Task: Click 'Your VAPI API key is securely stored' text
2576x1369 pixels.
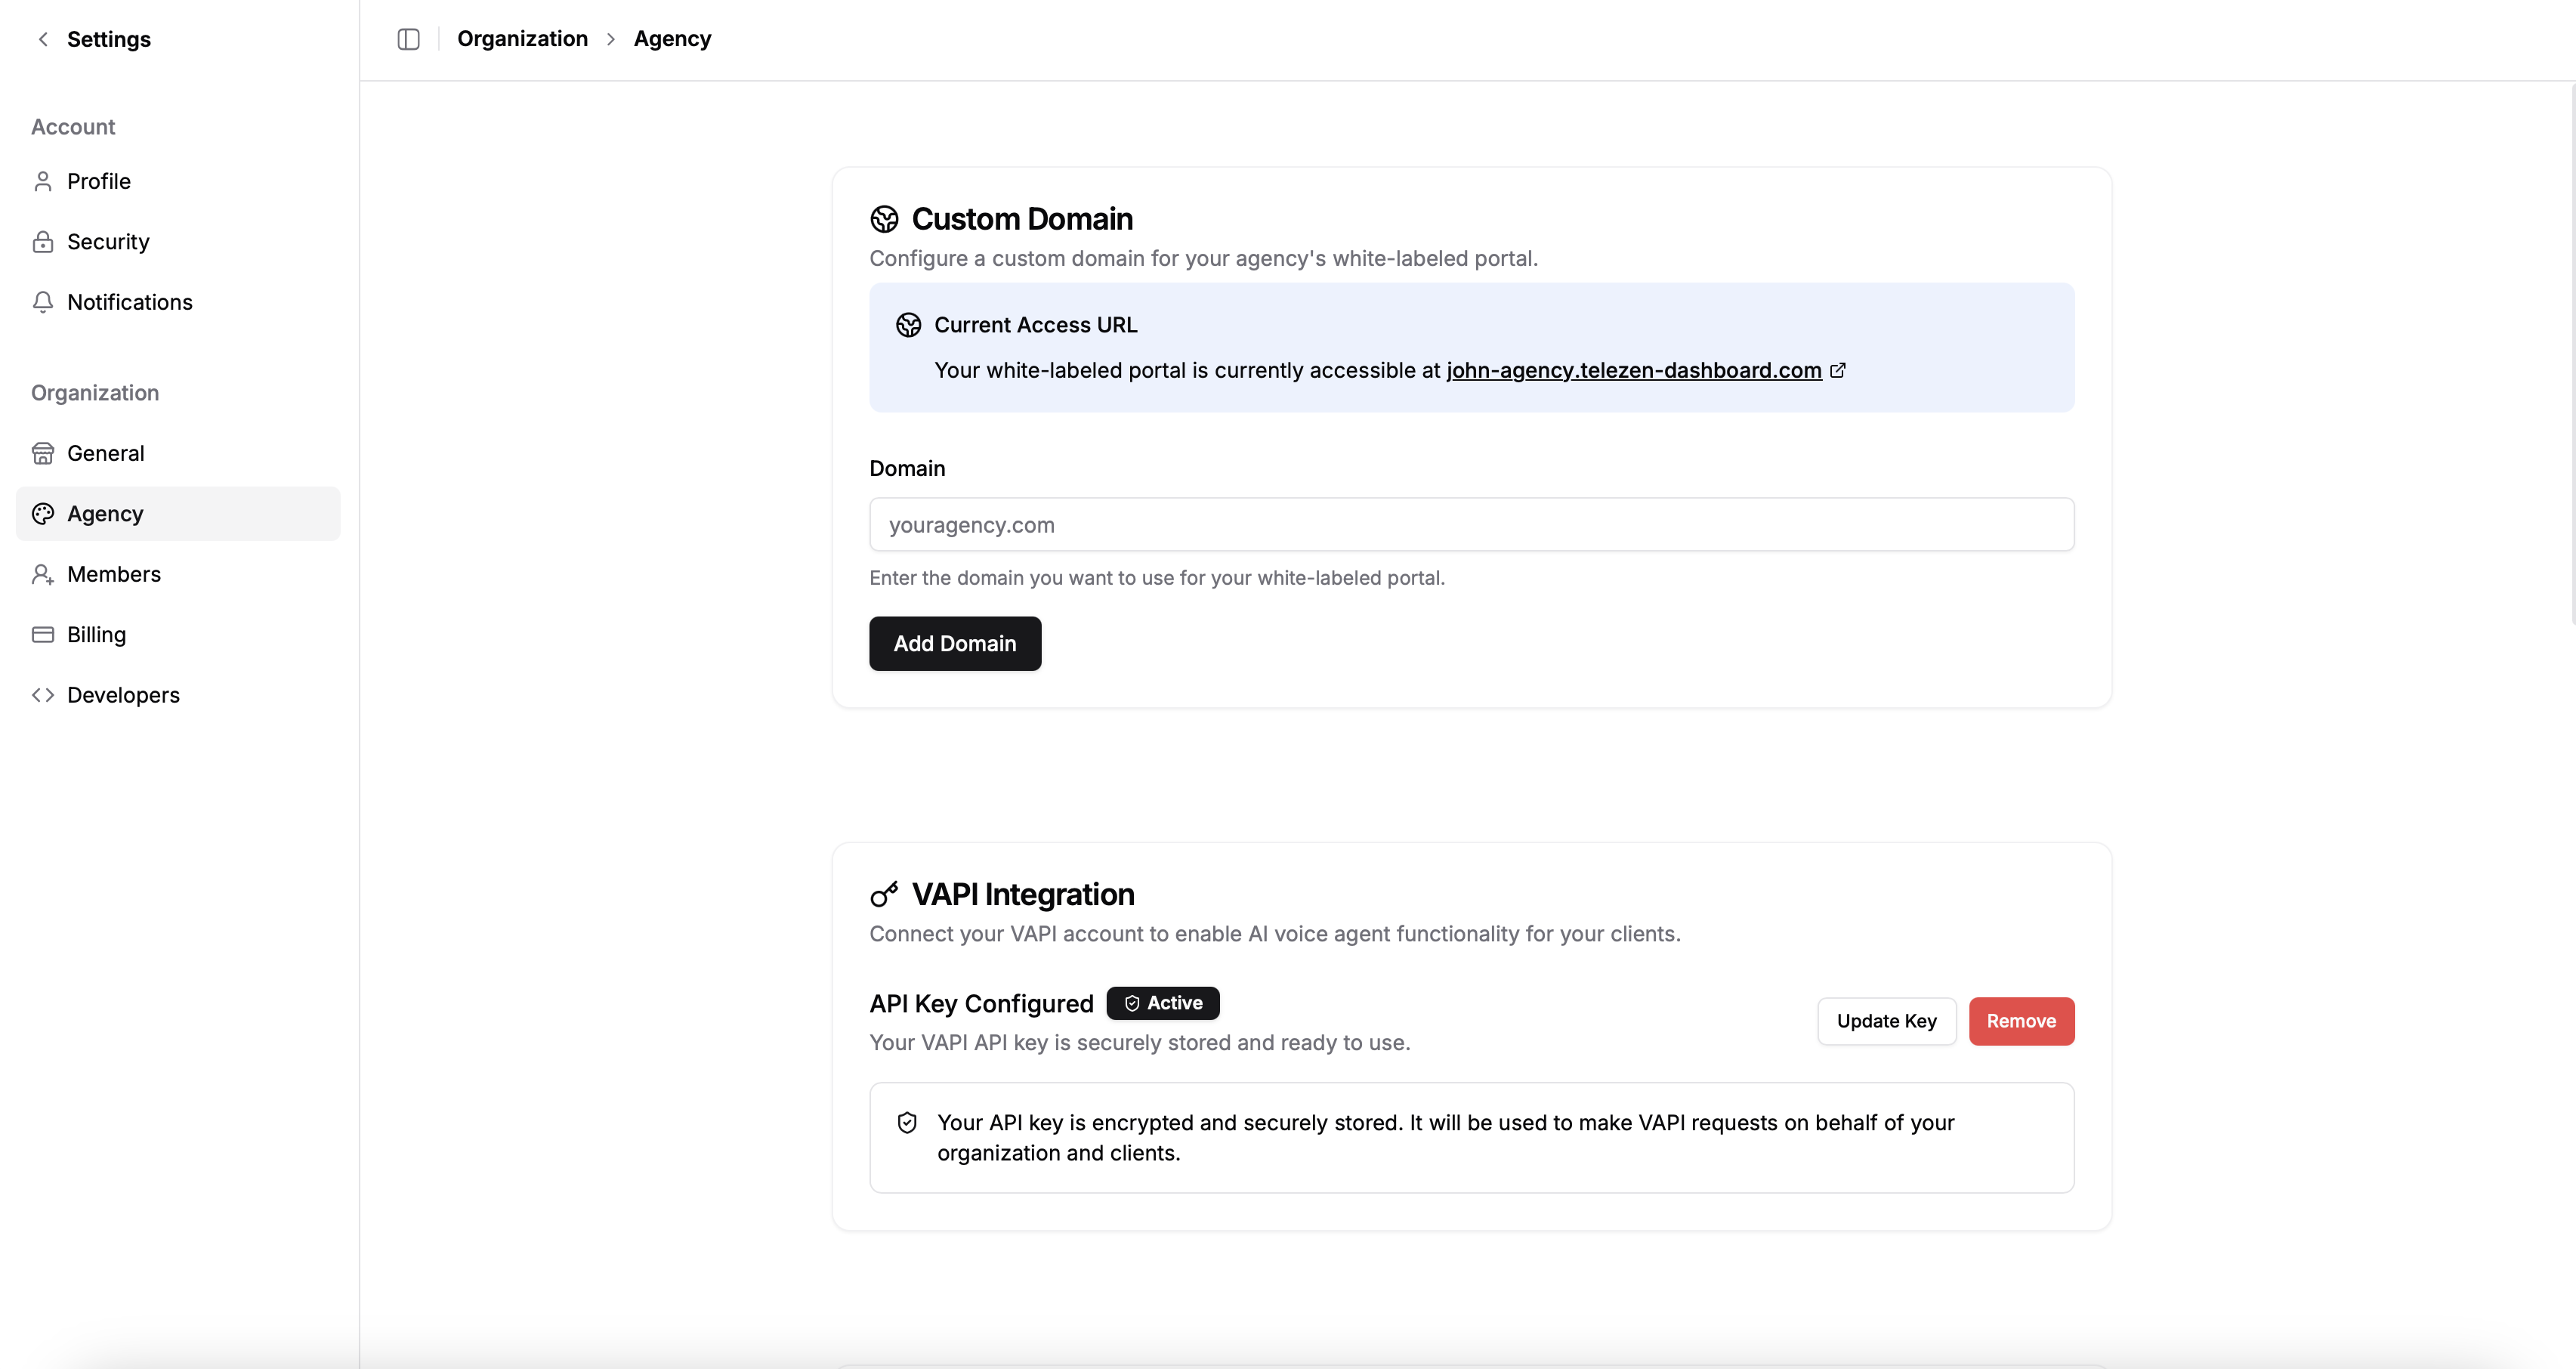Action: pyautogui.click(x=1139, y=1042)
